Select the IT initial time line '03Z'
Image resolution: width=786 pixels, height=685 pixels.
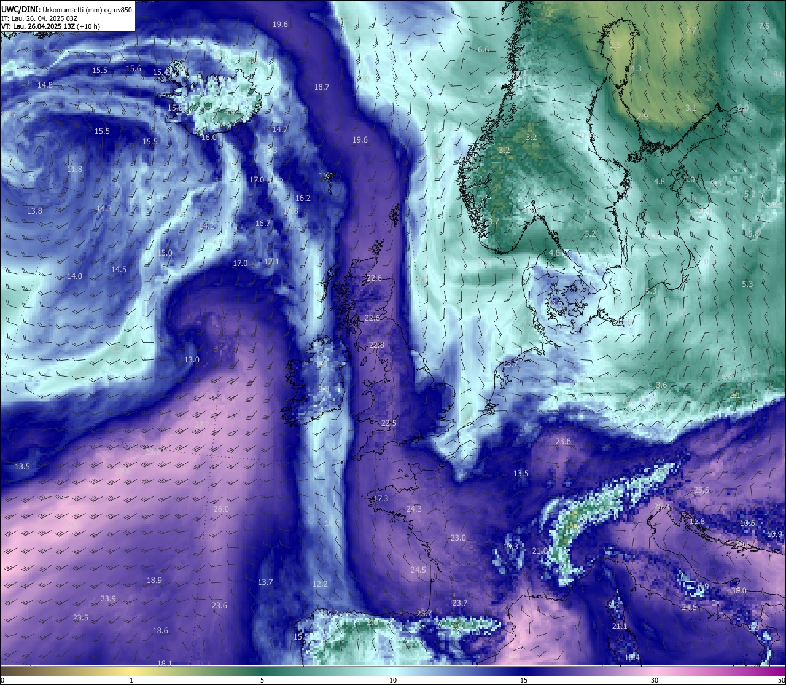click(x=39, y=18)
